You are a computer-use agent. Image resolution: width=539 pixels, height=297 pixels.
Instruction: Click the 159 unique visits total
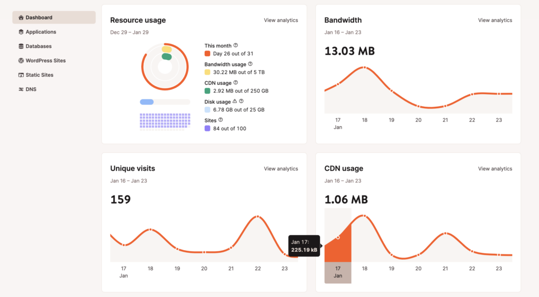point(121,199)
